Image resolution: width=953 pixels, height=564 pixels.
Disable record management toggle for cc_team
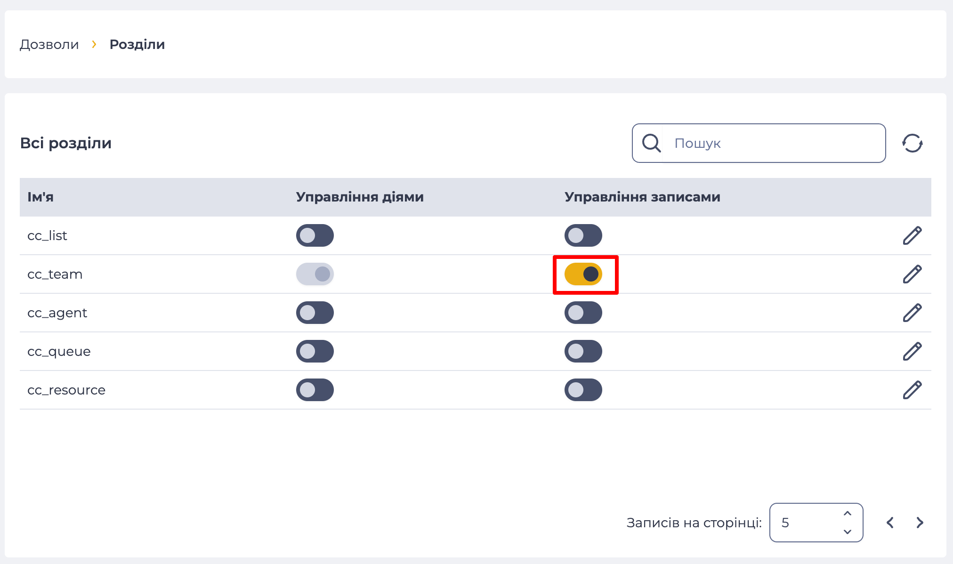click(583, 274)
